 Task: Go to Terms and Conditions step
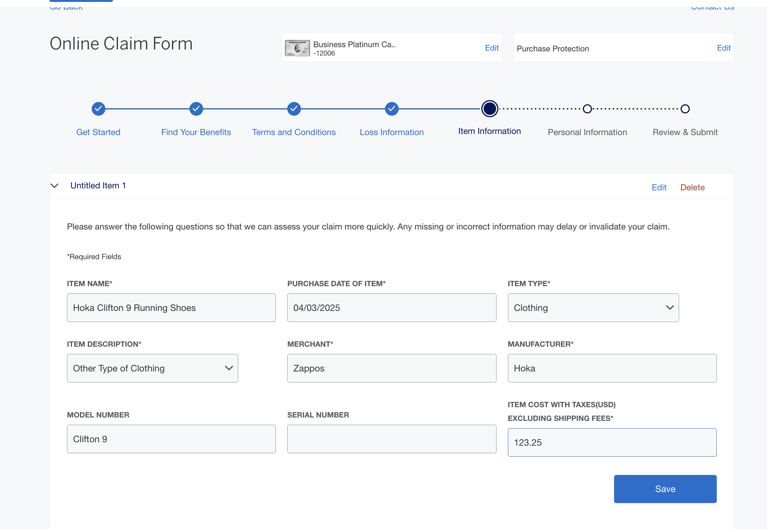(x=294, y=132)
